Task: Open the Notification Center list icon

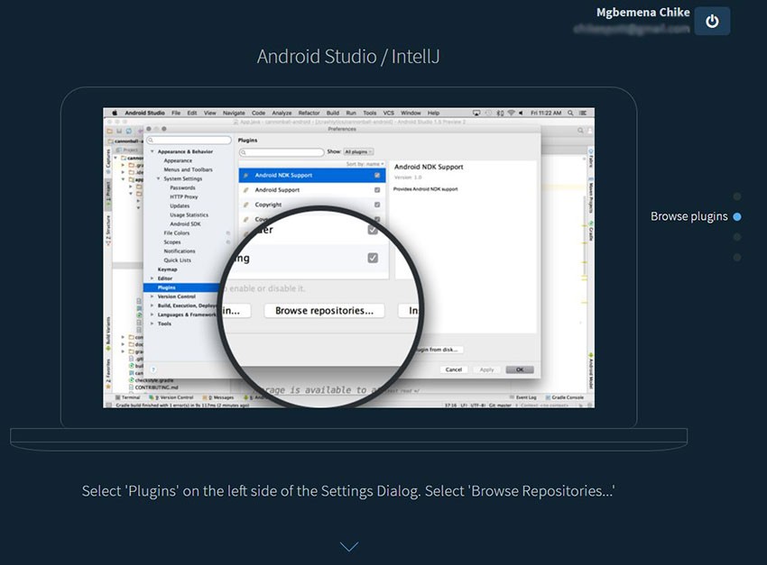Action: coord(583,113)
